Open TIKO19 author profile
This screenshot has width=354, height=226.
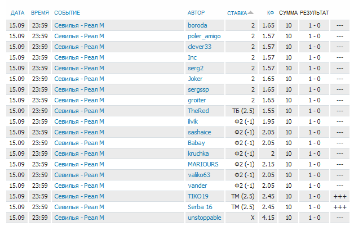(x=198, y=197)
